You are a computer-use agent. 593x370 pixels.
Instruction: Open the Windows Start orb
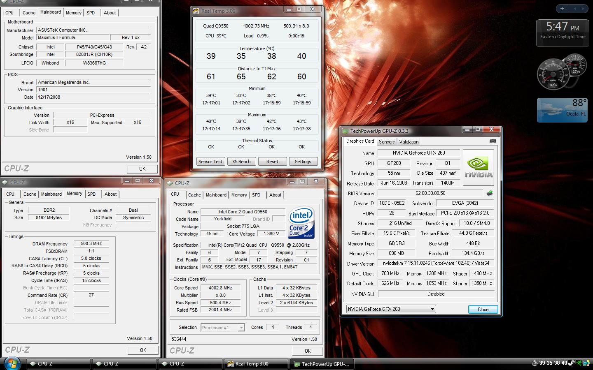click(x=12, y=363)
